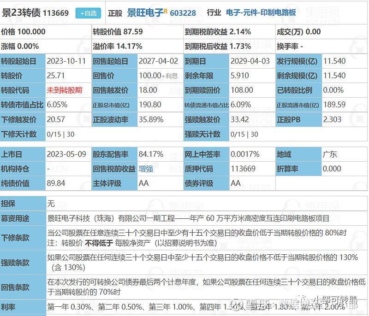The width and height of the screenshot is (369, 316).
Task: Click the 强赎天计数 value 0/15 | 30
Action: [x=244, y=135]
